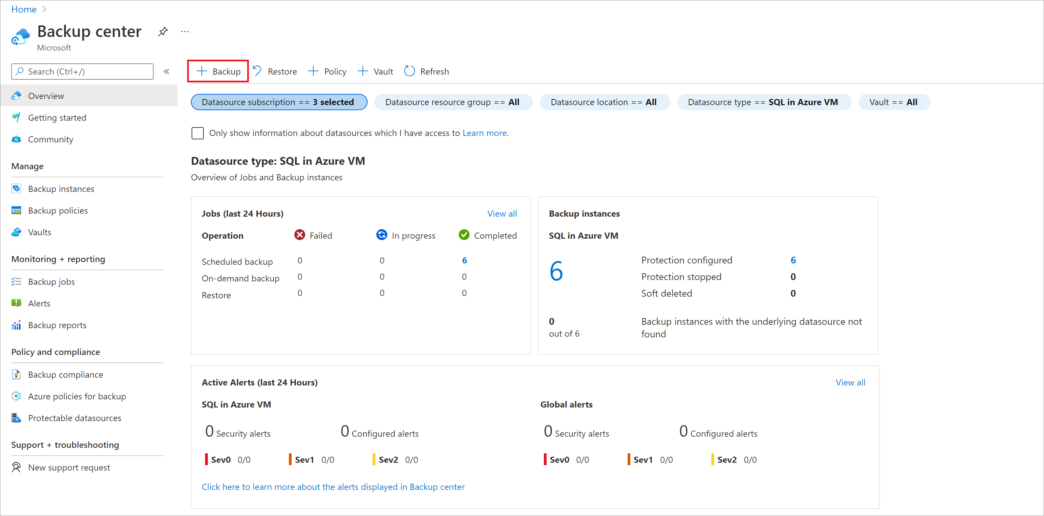Select Datasource subscription filter dropdown
The height and width of the screenshot is (516, 1044).
[279, 102]
